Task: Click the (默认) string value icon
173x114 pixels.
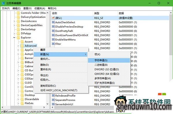Action: (53, 18)
